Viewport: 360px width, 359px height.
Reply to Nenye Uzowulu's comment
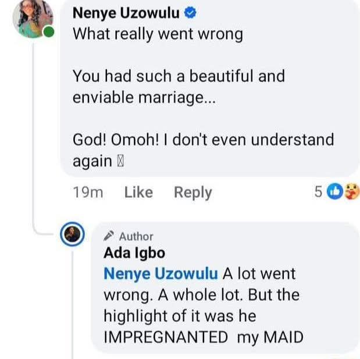193,193
